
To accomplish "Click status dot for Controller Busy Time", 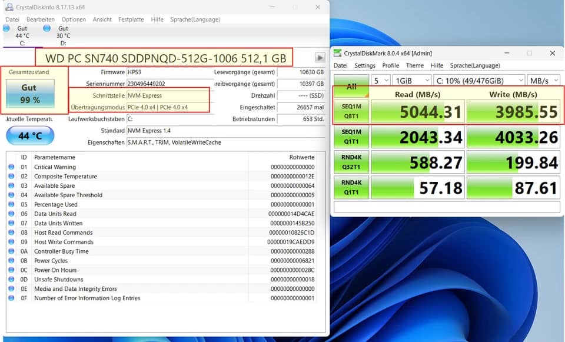I will pyautogui.click(x=11, y=251).
